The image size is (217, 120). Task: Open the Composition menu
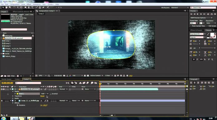click(15, 4)
